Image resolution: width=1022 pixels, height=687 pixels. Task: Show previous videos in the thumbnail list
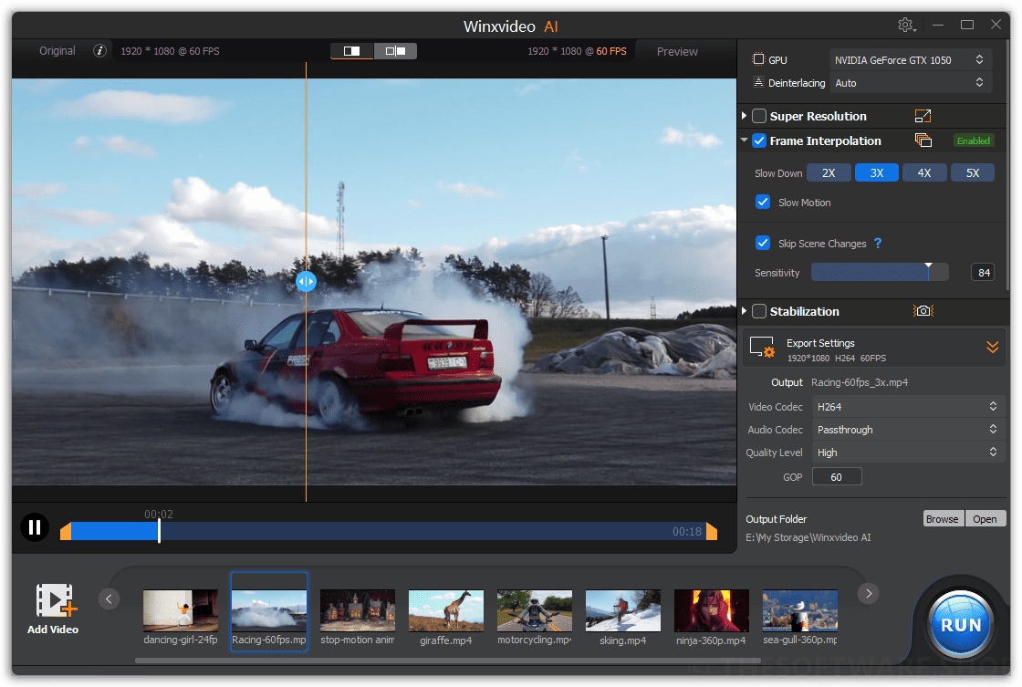pos(109,599)
